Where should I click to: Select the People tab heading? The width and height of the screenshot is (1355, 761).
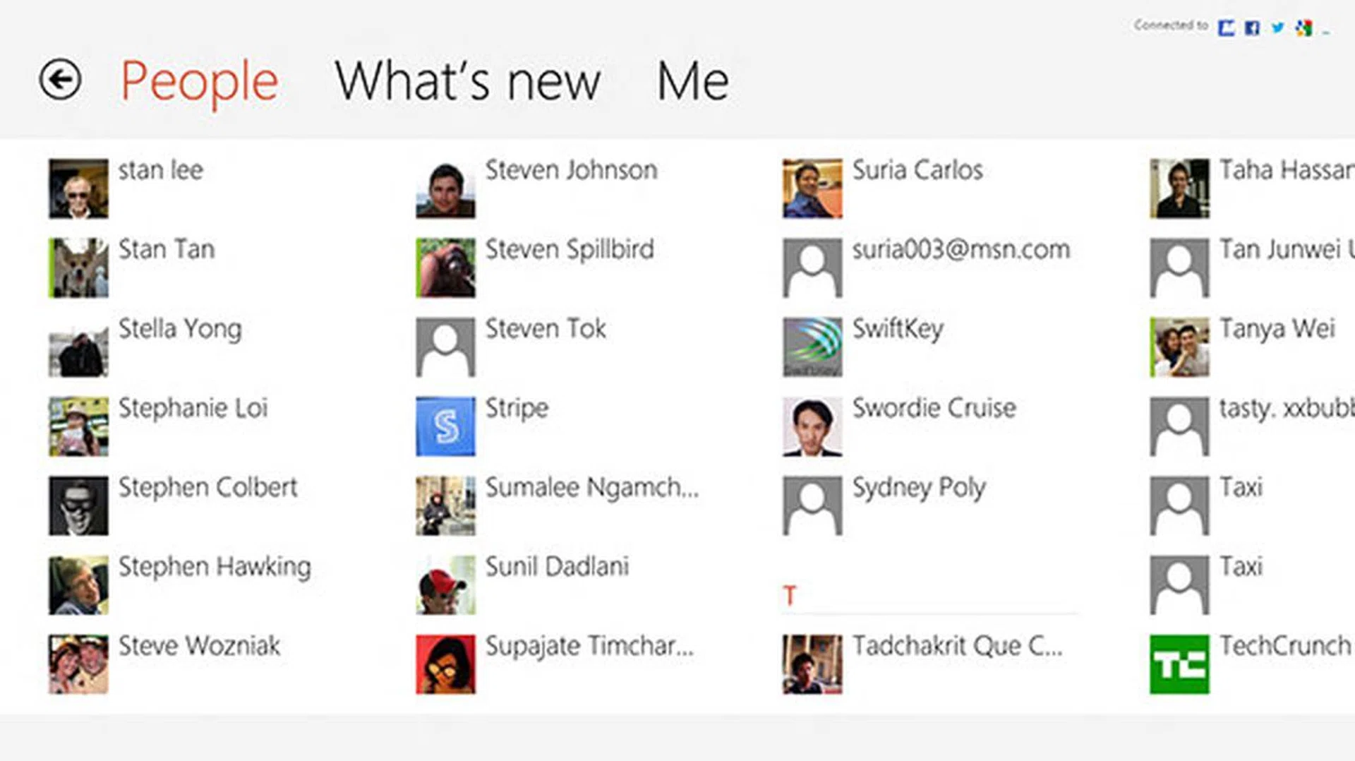click(200, 81)
